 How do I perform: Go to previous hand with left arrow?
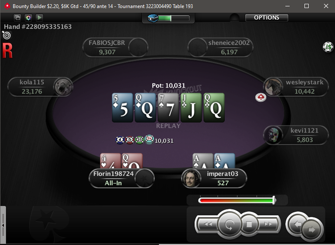[x=297, y=224]
